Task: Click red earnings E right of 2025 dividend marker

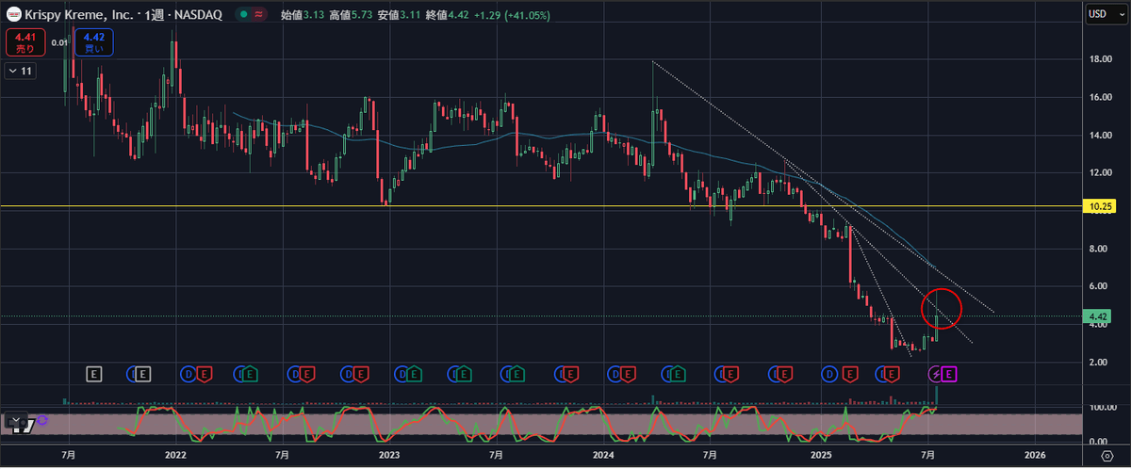Action: (848, 374)
